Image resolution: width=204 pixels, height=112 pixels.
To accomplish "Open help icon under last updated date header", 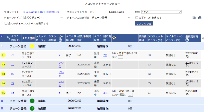I will (x=187, y=40).
